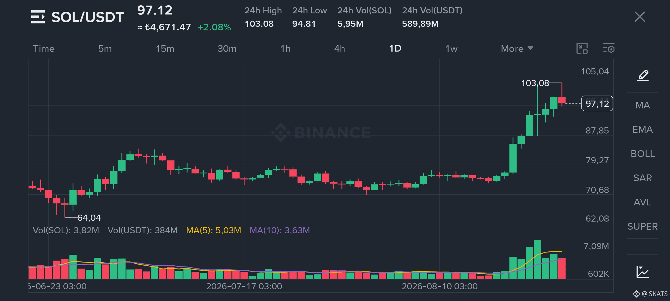Click the 62,08 price axis label

(597, 219)
